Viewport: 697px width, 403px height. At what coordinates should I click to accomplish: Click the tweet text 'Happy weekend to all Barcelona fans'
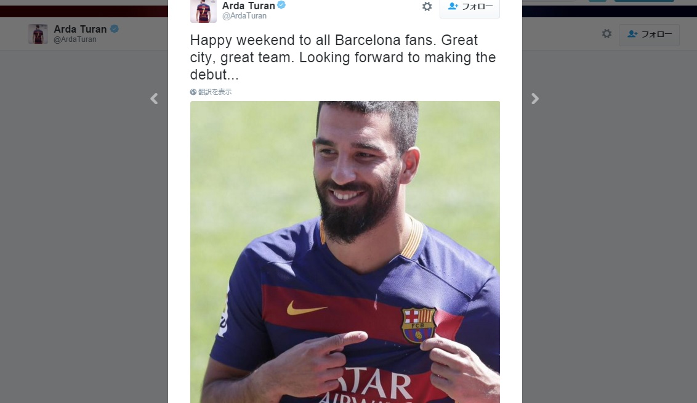point(313,40)
